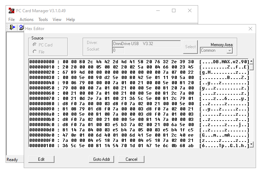Viewport: 263px width, 174px height.
Task: Select the File source radio button
Action: tap(35, 52)
